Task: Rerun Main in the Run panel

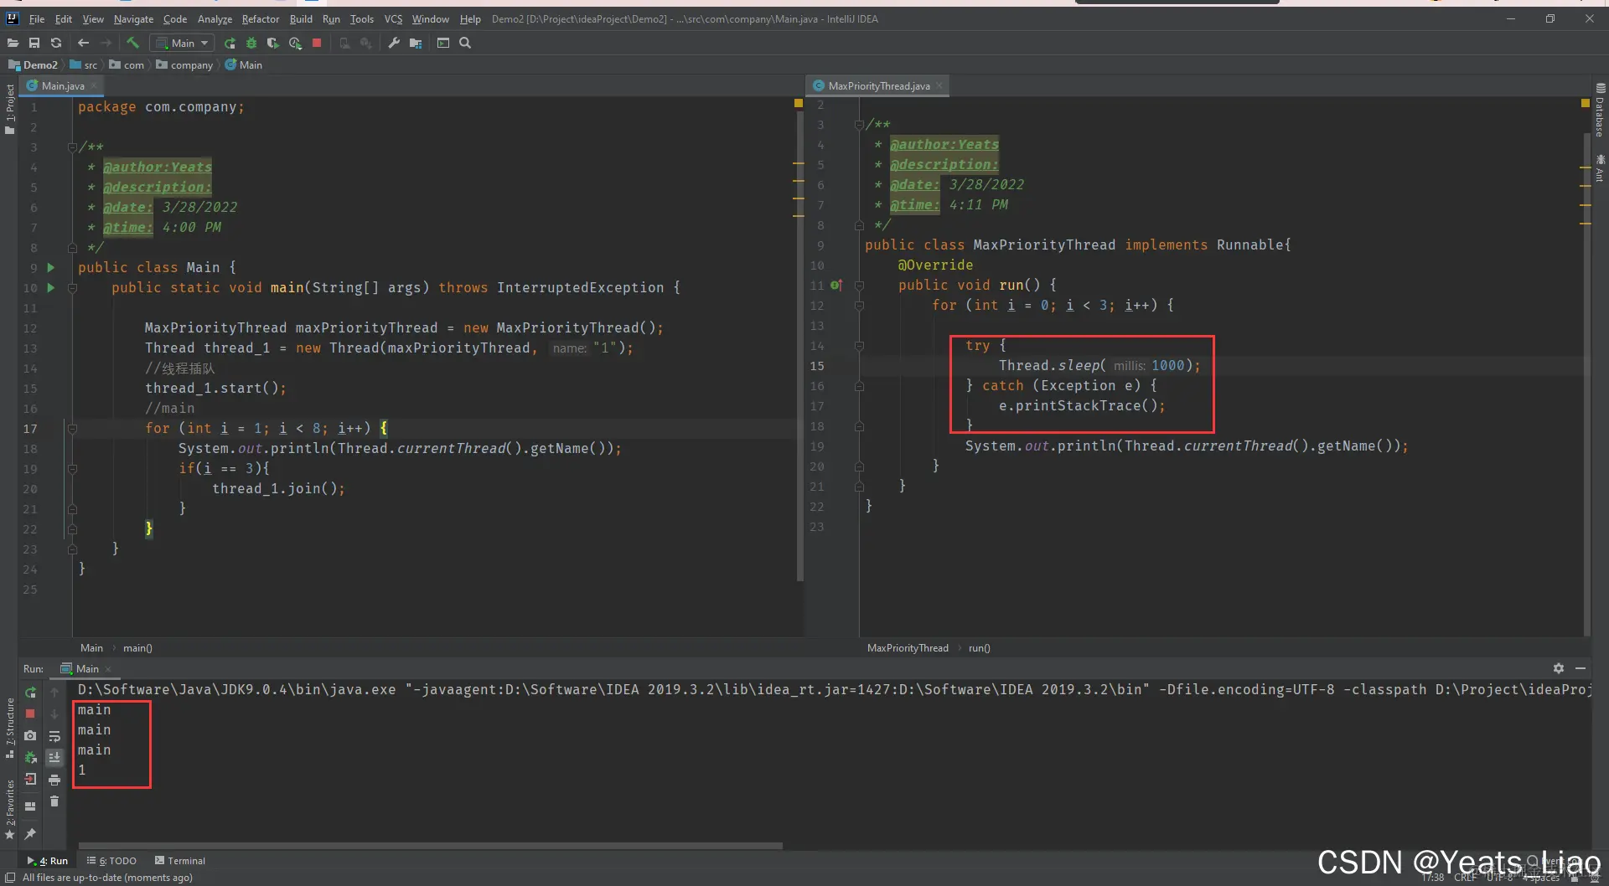Action: [30, 692]
